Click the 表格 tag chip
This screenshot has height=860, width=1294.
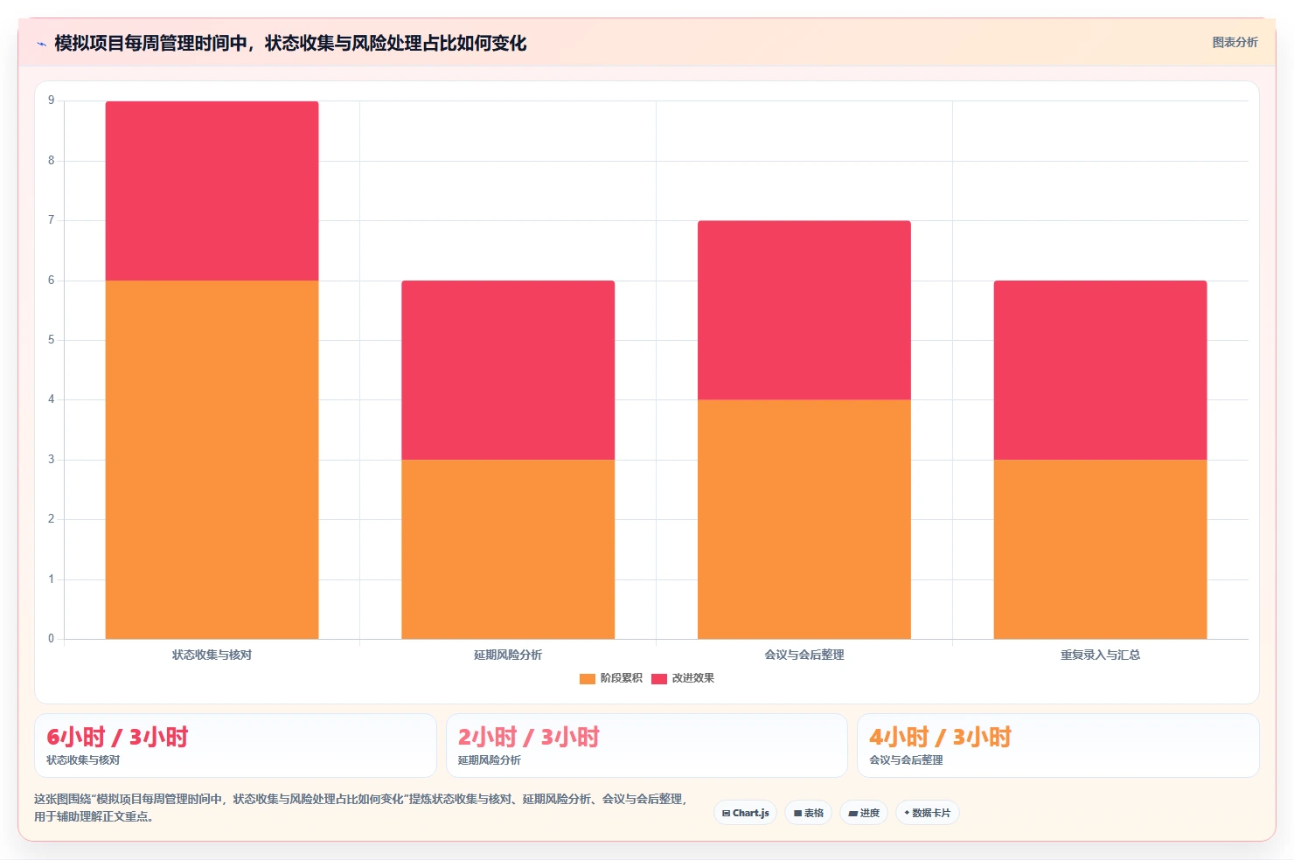(809, 813)
